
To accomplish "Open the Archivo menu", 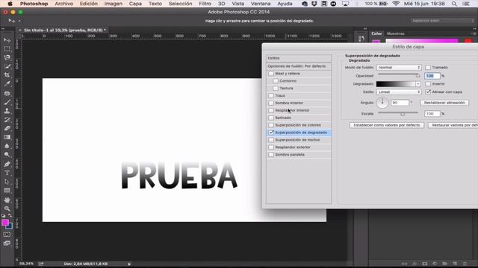I will click(x=64, y=4).
